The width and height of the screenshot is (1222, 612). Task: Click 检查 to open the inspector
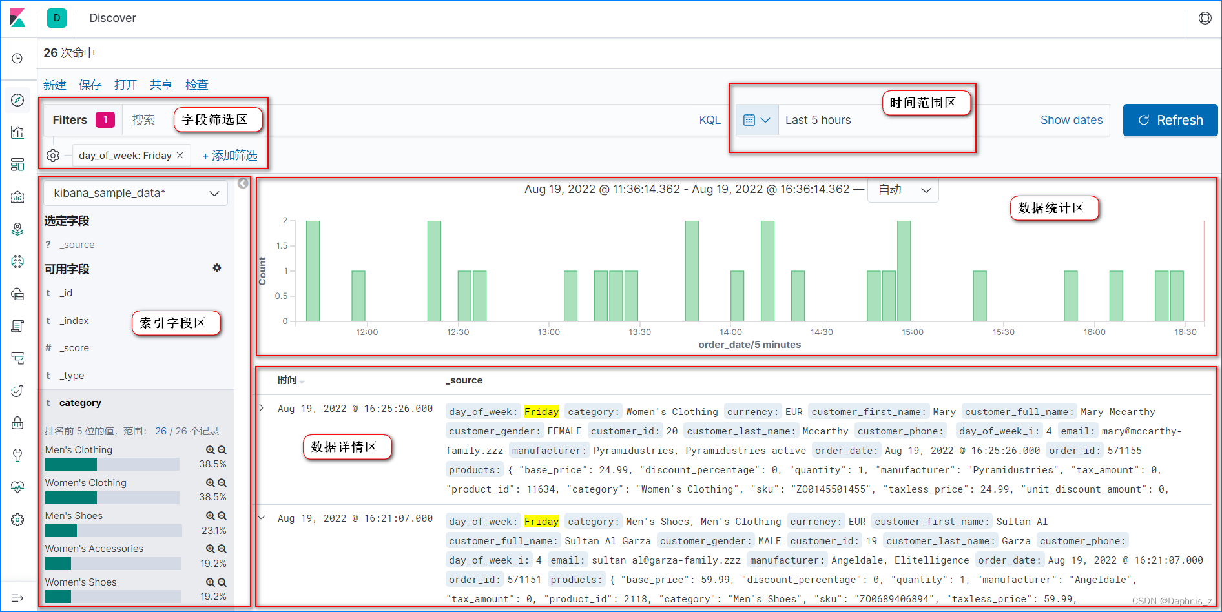(x=197, y=85)
